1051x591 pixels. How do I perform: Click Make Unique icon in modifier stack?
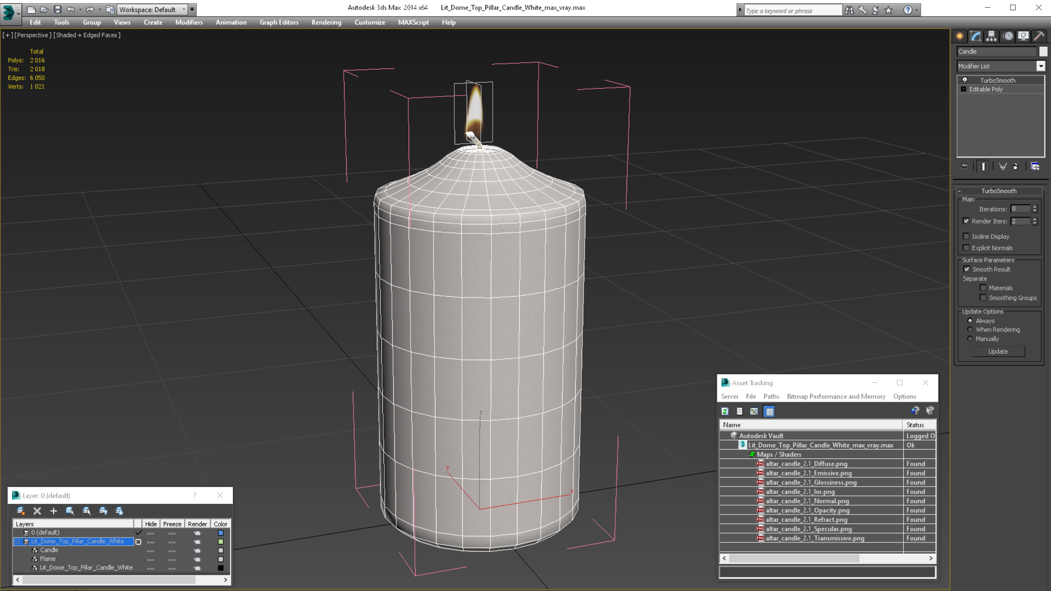point(1002,166)
